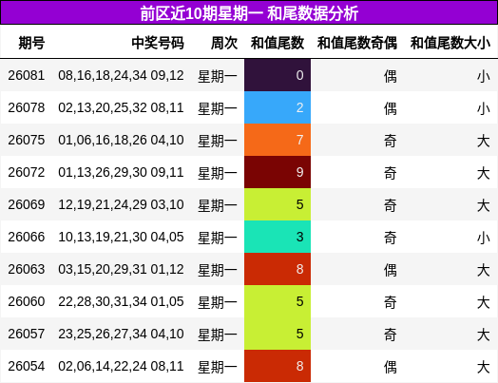Screen dimensions: 498x383
Task: Click the orange cell with 7
Action: coord(278,140)
